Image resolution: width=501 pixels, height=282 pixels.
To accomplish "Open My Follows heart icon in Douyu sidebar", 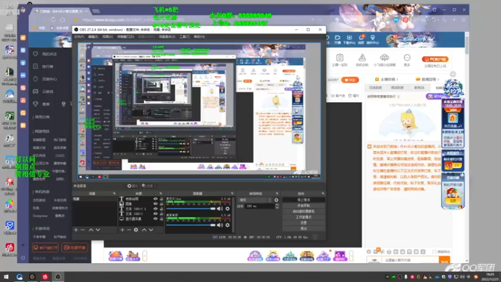I will (36, 54).
